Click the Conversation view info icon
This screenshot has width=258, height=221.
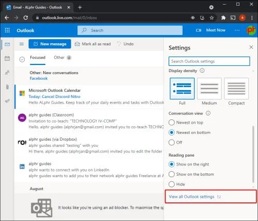pyautogui.click(x=208, y=113)
